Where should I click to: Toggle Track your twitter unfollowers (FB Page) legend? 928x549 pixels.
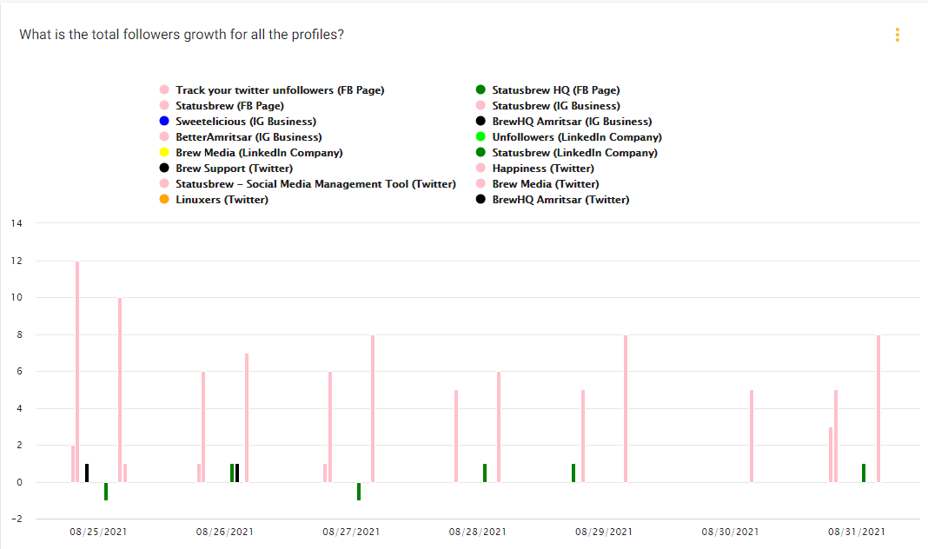(279, 90)
